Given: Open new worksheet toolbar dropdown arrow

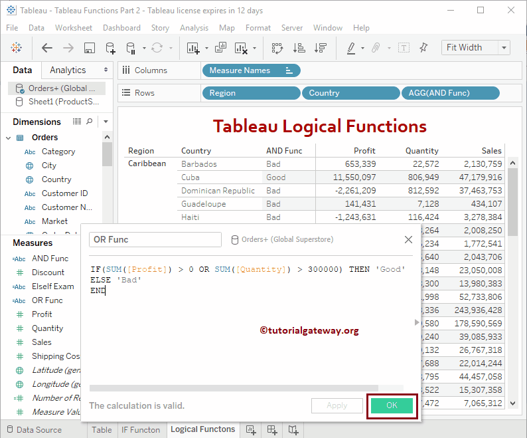Looking at the screenshot, I should [206, 48].
